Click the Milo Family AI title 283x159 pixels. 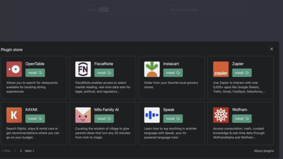(106, 110)
